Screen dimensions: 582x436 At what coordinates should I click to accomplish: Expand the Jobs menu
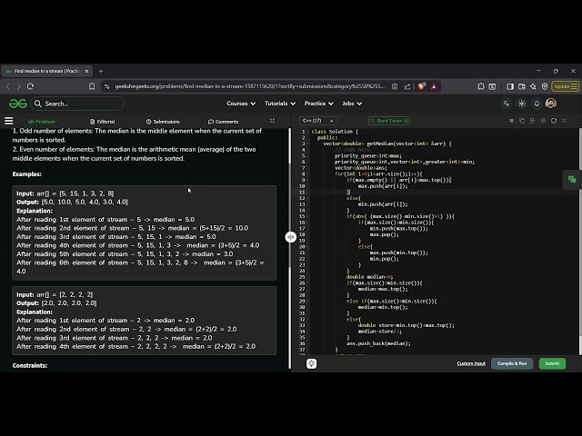click(352, 104)
